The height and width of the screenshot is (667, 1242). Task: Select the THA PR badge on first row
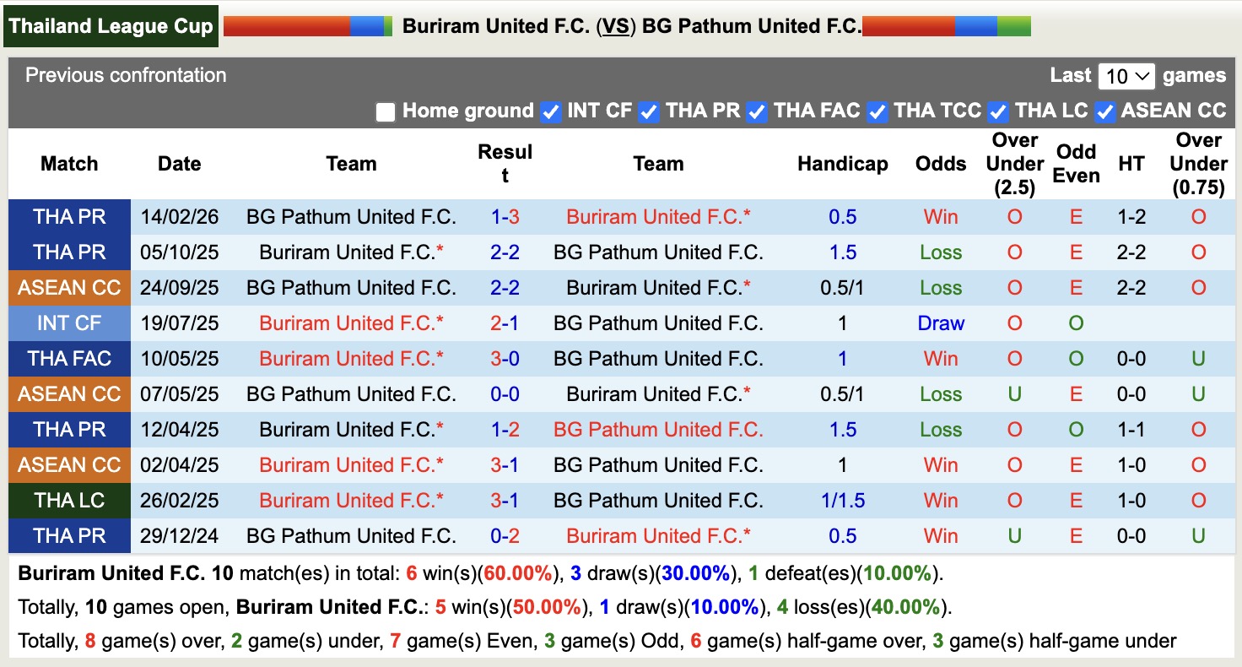point(69,217)
